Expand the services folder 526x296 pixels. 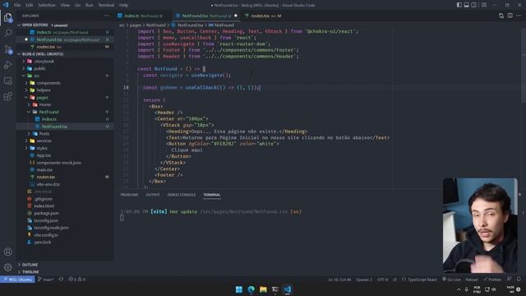(26, 141)
